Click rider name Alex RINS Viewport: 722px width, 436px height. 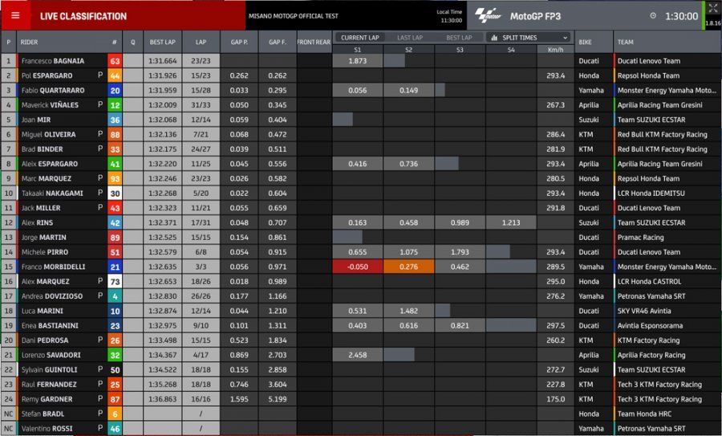click(37, 222)
